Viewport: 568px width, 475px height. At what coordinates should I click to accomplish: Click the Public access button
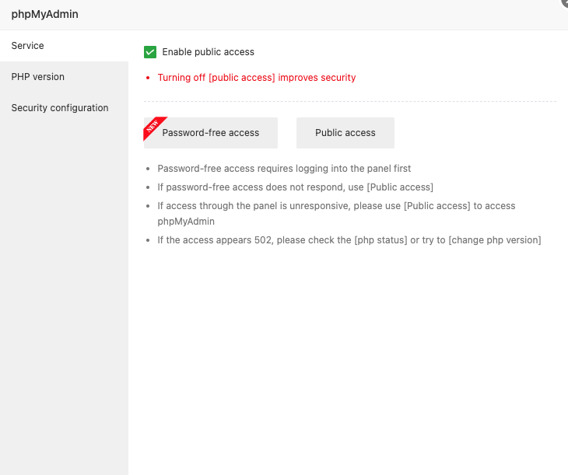point(345,133)
